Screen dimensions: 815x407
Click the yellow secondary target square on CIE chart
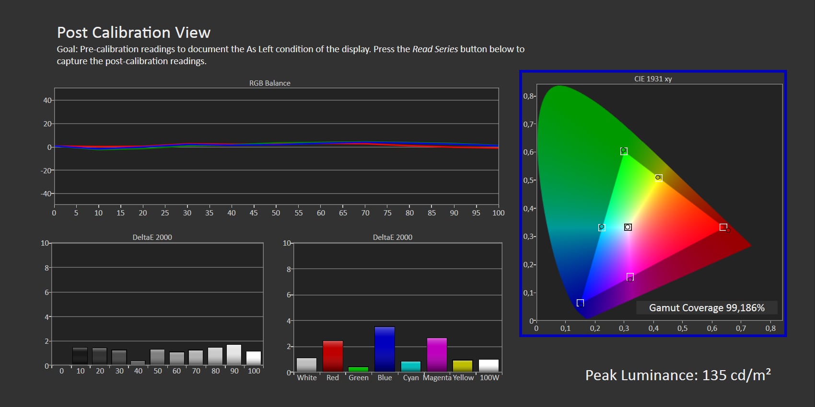click(x=659, y=178)
